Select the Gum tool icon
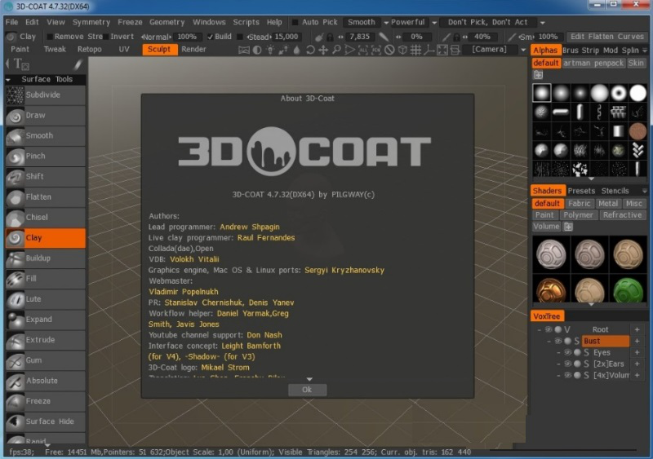 16,360
